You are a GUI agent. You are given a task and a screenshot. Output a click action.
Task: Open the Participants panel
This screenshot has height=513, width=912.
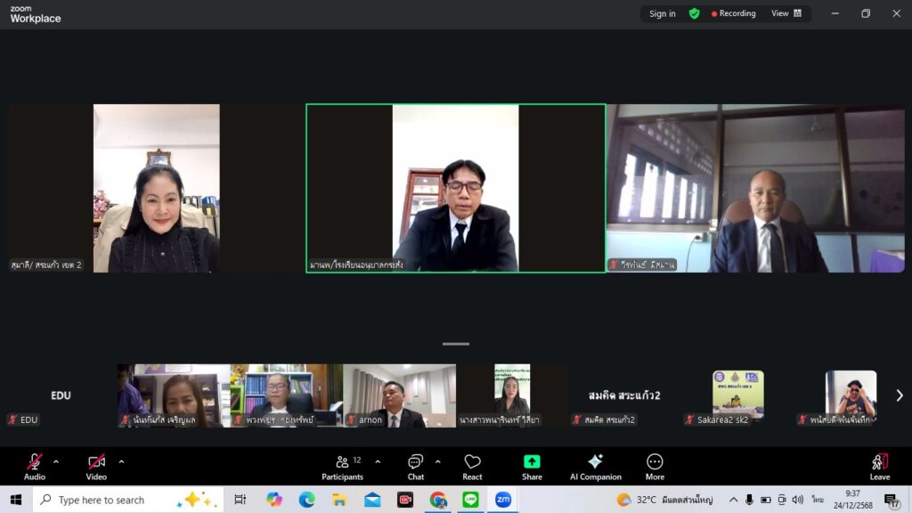tap(342, 466)
